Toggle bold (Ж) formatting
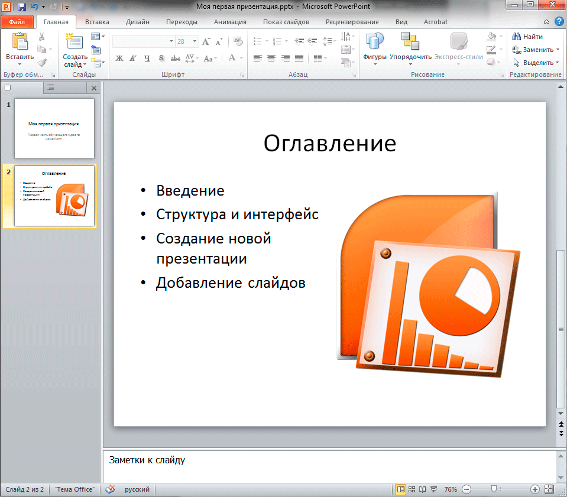 click(119, 58)
